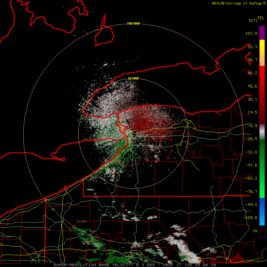Select the -78.7 legend value
267x267 pixels.
[251, 192]
